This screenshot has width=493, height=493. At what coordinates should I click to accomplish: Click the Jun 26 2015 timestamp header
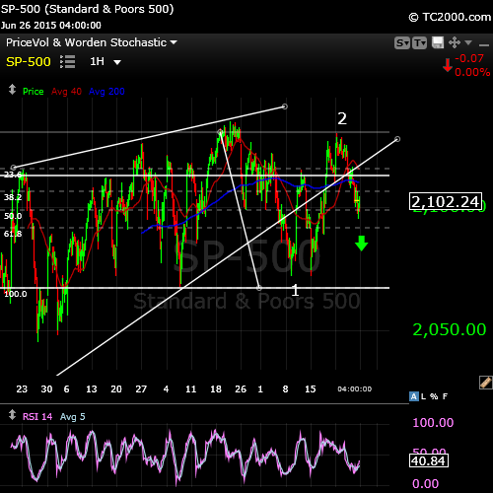pyautogui.click(x=51, y=26)
